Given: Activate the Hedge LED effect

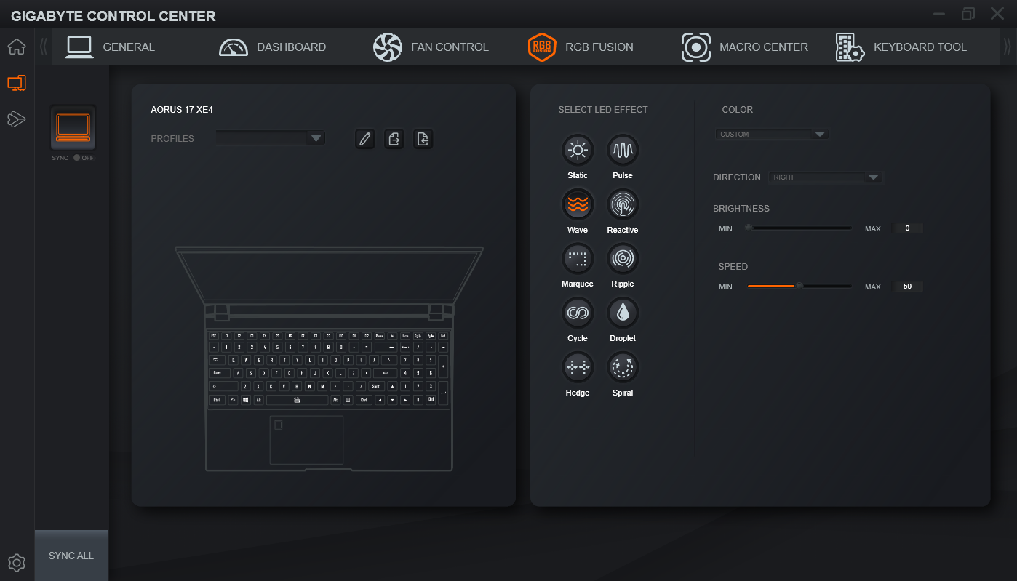Looking at the screenshot, I should pyautogui.click(x=578, y=368).
